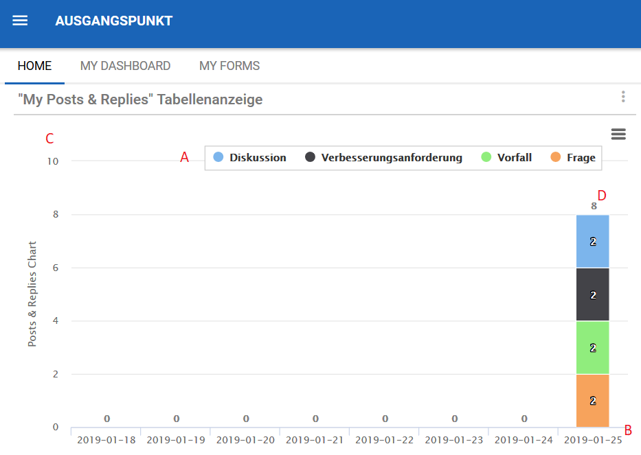
Task: Click the green Vorfall legend dot
Action: pyautogui.click(x=486, y=157)
